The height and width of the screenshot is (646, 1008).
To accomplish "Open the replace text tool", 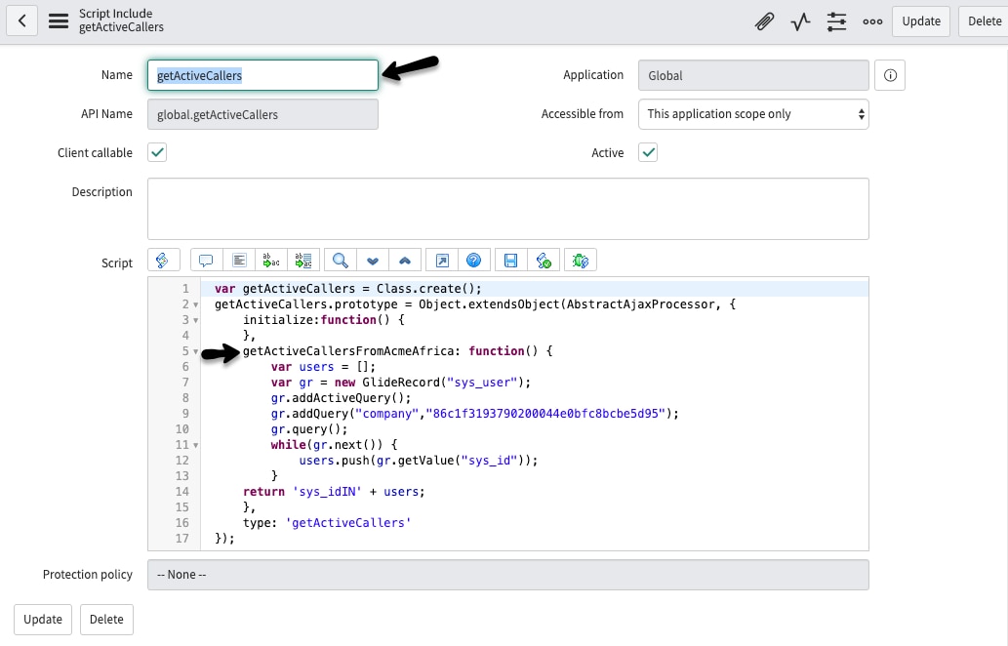I will [271, 260].
